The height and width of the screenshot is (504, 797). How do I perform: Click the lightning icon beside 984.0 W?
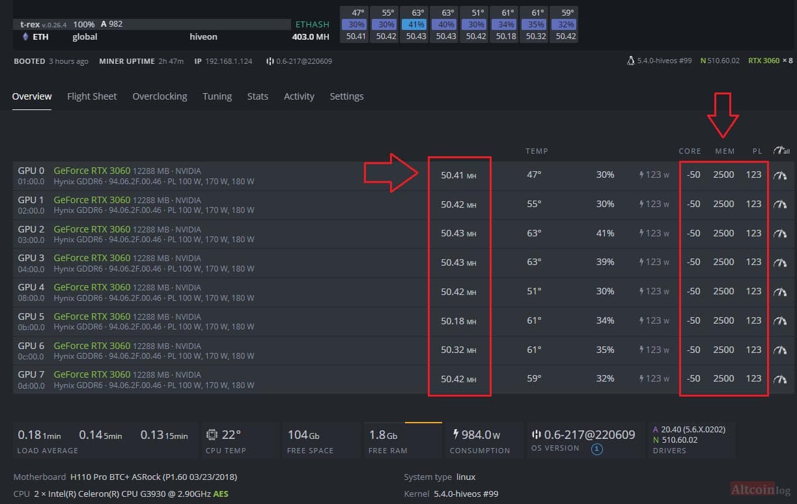coord(456,434)
